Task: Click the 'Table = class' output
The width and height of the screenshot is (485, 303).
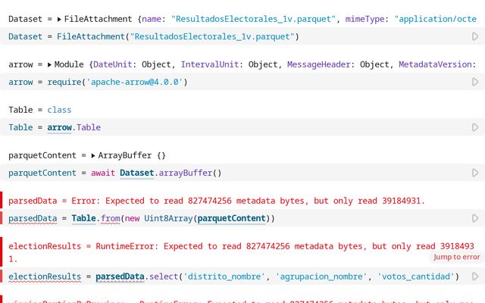Action: click(39, 110)
